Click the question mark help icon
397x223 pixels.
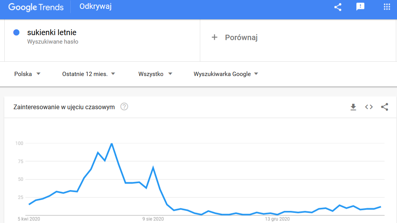[124, 107]
